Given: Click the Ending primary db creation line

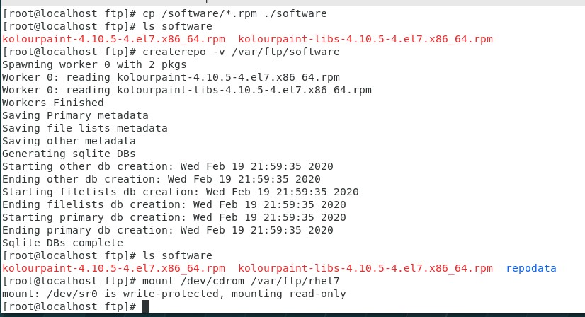Looking at the screenshot, I should (x=168, y=230).
